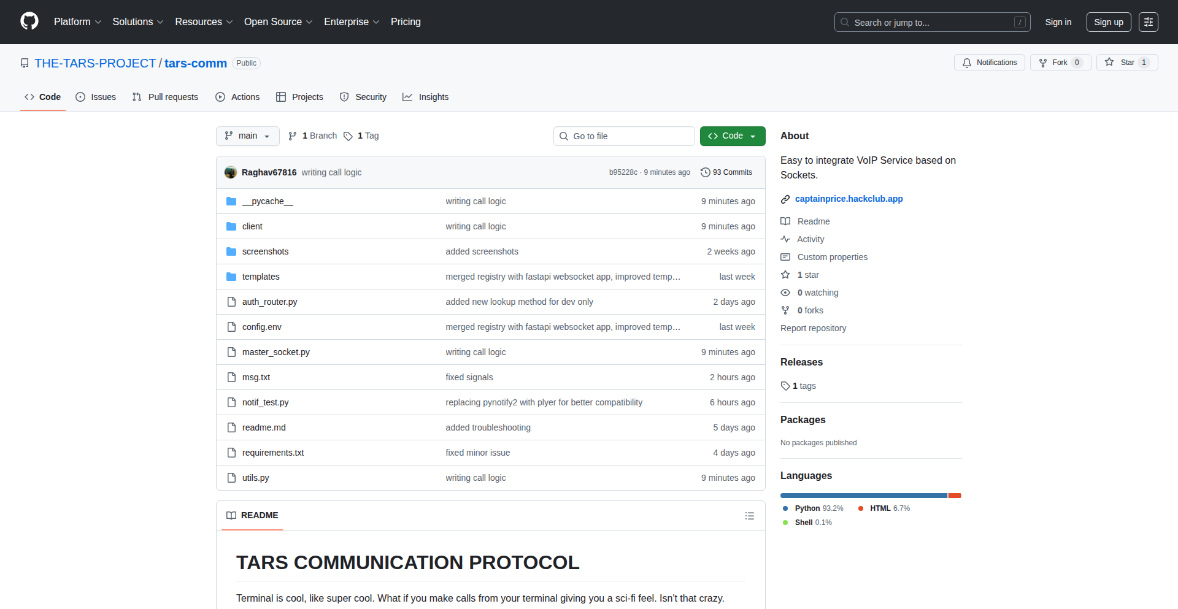Visit the captainprice.hackclub.app link
The image size is (1178, 609).
point(849,199)
